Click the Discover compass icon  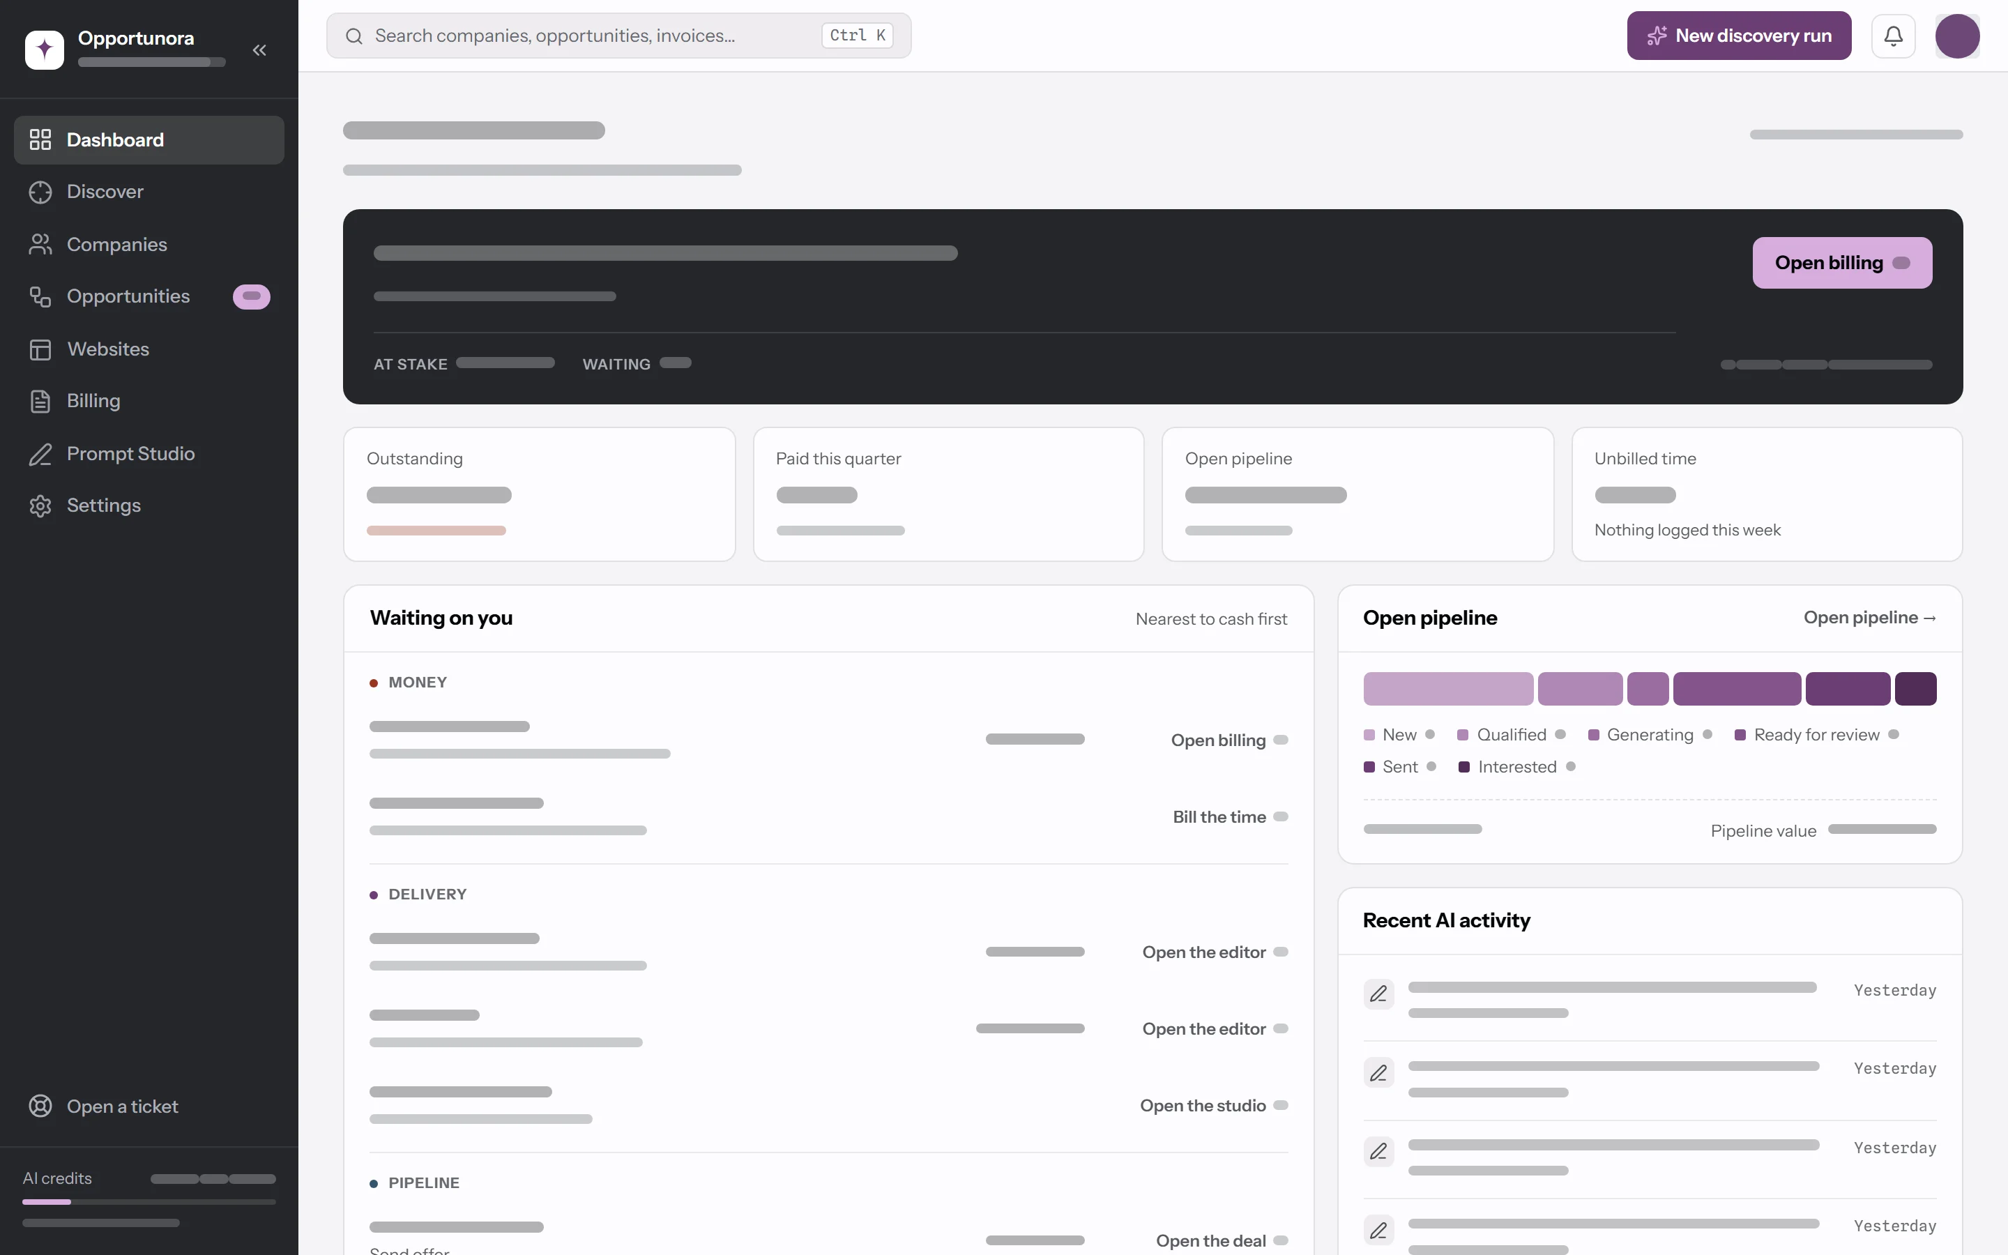click(x=40, y=192)
